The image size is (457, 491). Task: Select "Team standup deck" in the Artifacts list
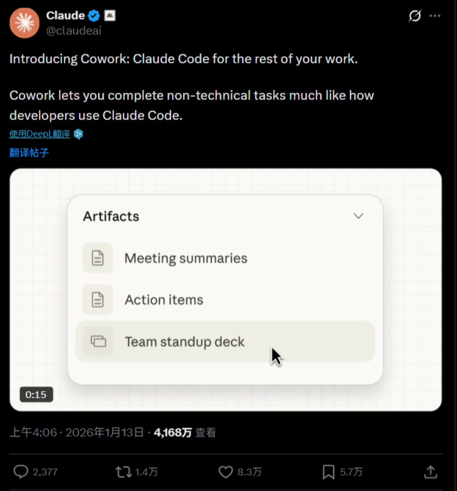click(185, 341)
